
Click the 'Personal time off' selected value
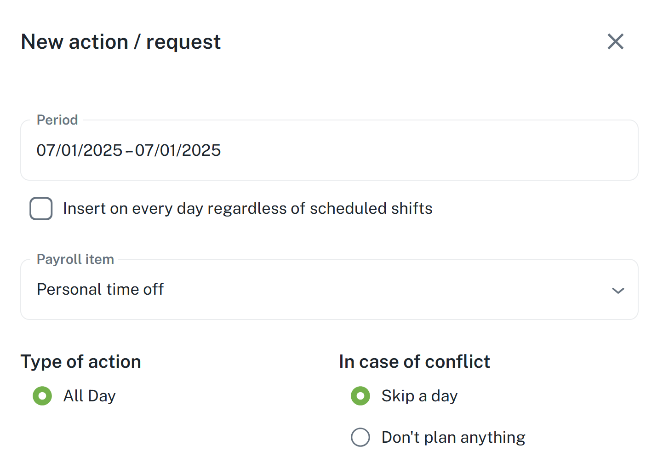coord(100,290)
